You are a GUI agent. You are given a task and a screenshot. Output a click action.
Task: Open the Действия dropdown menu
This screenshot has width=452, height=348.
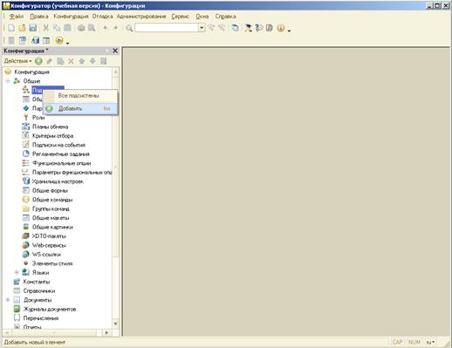point(17,61)
